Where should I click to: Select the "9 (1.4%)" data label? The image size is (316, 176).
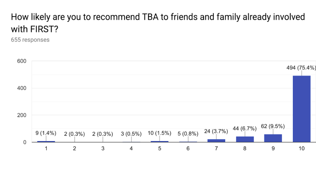pyautogui.click(x=46, y=133)
